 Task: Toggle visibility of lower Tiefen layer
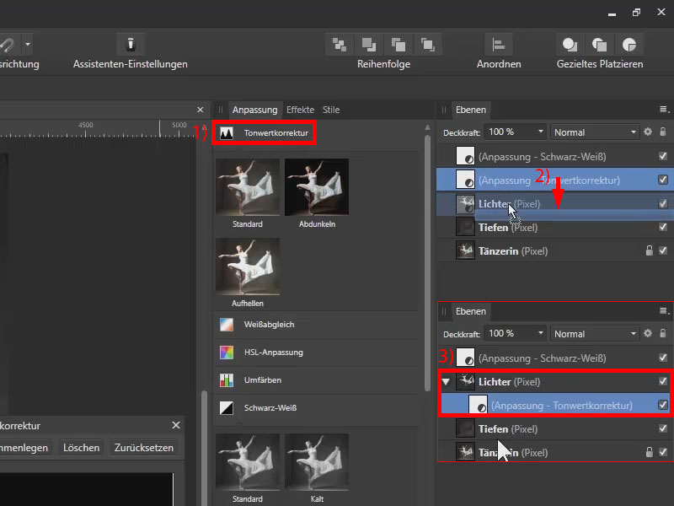(663, 428)
